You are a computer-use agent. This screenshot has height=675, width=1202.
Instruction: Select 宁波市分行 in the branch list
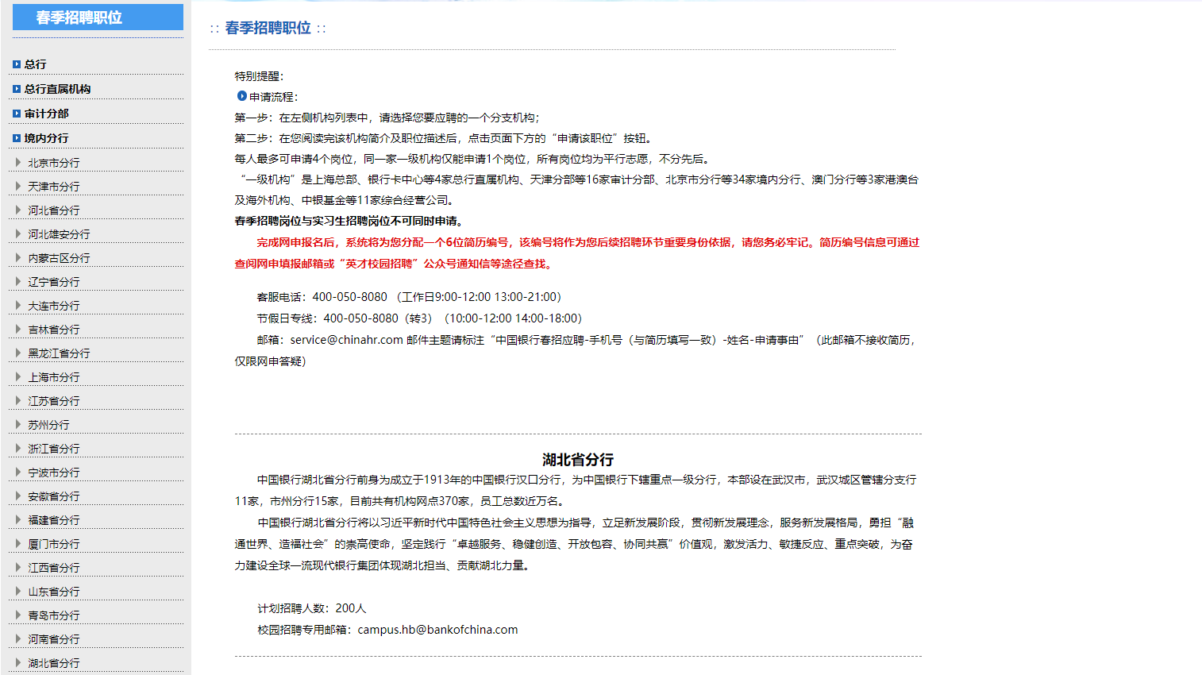coord(54,472)
